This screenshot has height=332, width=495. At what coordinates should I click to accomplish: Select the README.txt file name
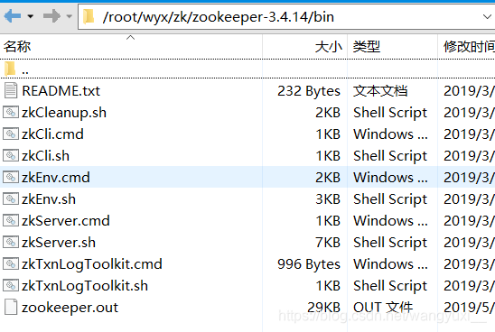click(61, 91)
